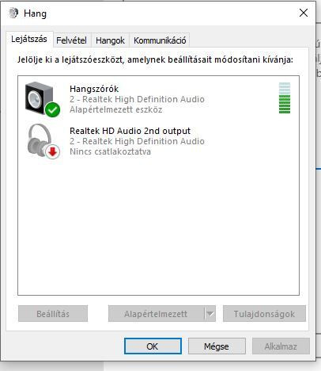Select the Lejátszás tab
The width and height of the screenshot is (321, 371).
point(29,39)
